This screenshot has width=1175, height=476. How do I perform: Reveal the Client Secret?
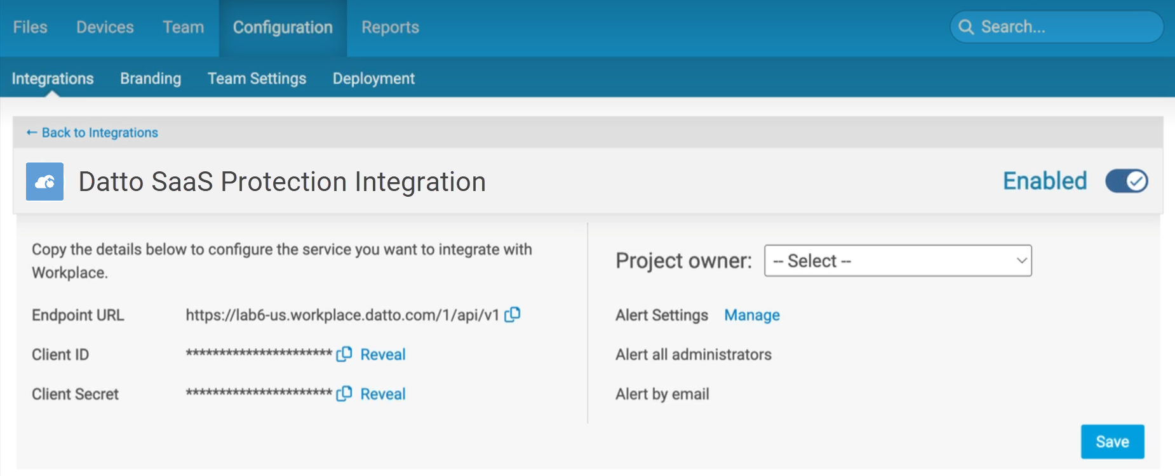(x=382, y=394)
